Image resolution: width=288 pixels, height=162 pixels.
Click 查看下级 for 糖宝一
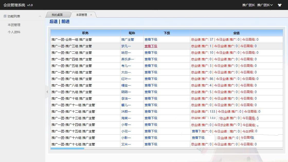[x=151, y=85]
